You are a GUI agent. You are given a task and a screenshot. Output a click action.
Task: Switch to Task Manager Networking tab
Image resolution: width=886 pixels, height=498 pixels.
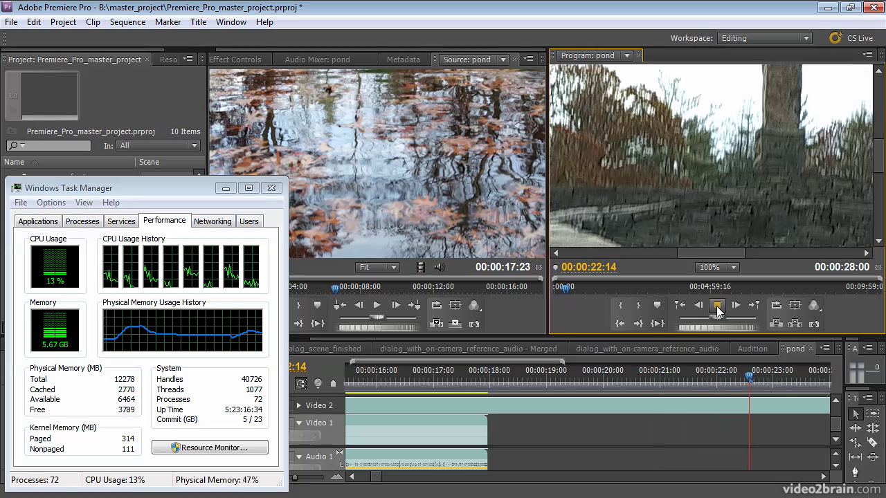[213, 221]
